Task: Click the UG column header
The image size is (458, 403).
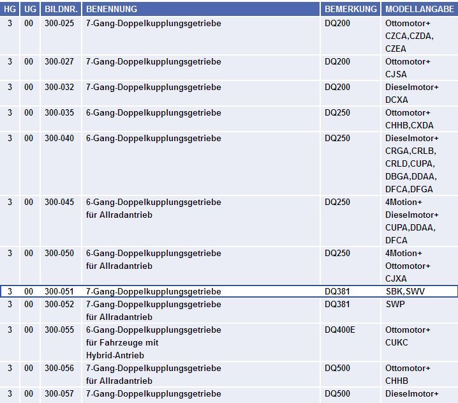Action: click(x=29, y=10)
